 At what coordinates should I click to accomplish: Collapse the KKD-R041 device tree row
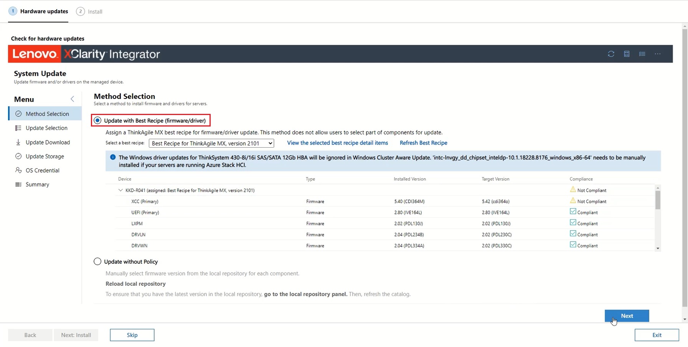[x=120, y=190]
